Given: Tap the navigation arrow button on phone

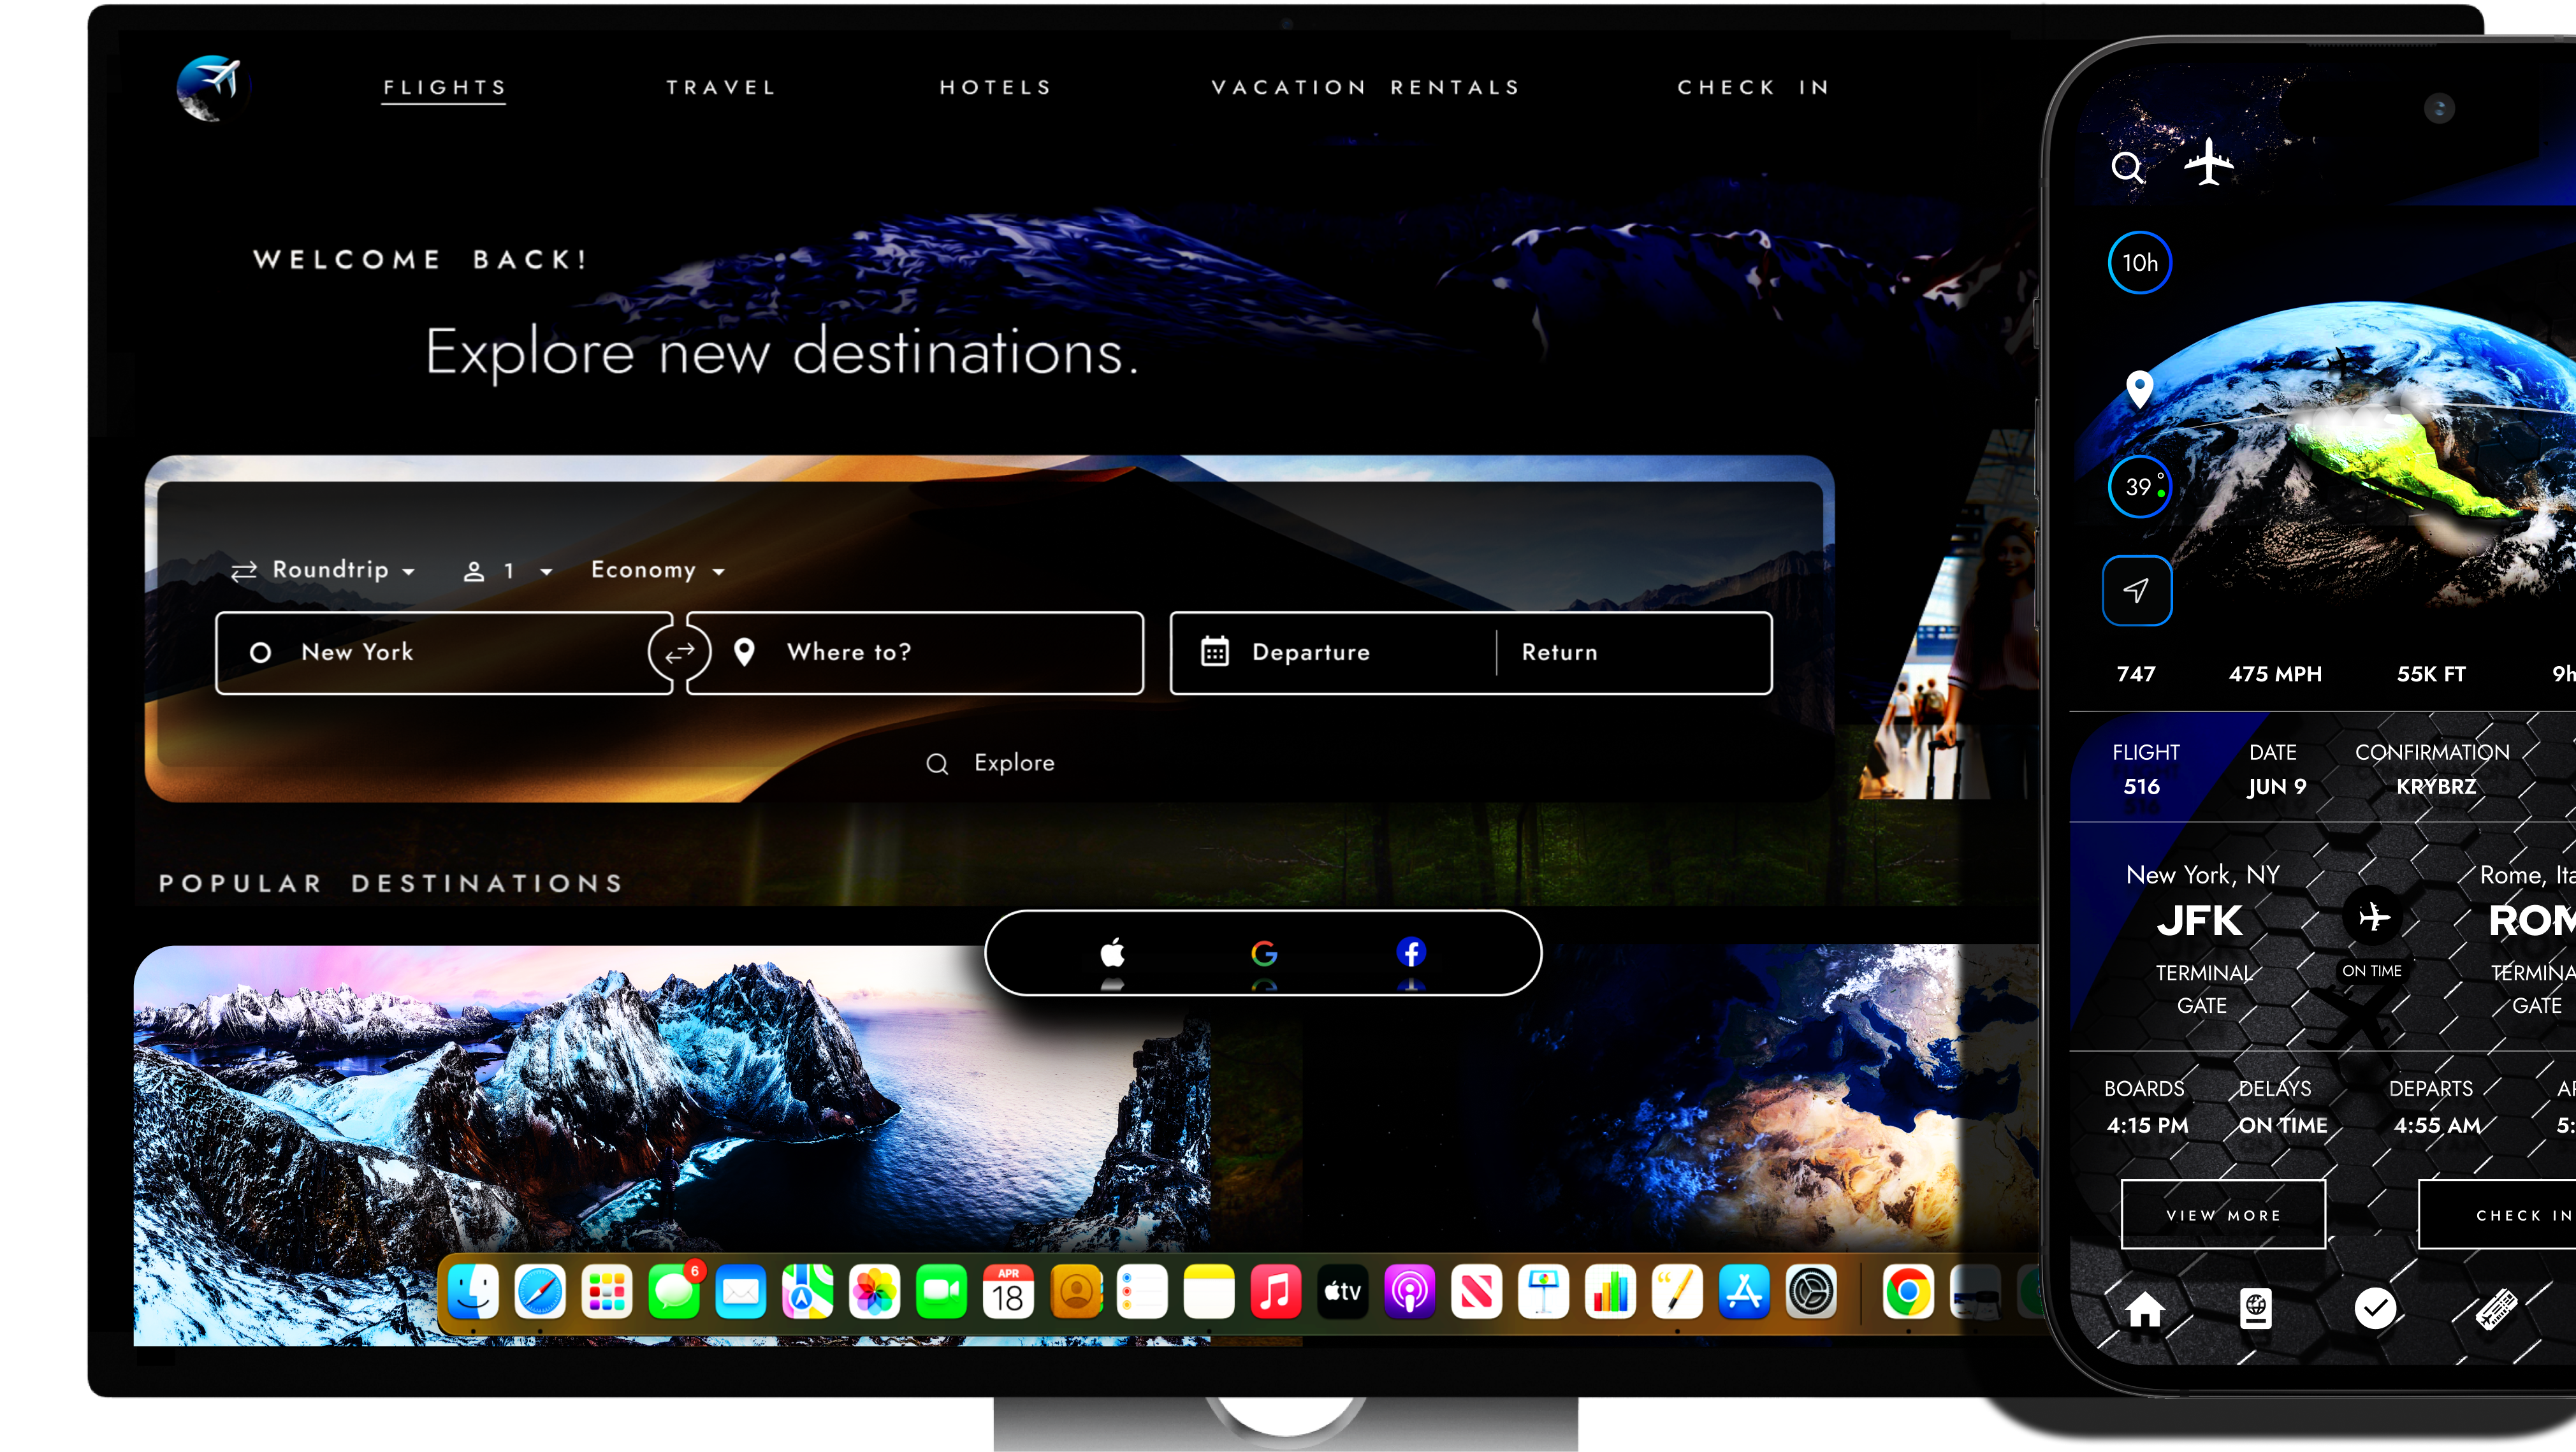Looking at the screenshot, I should [x=2136, y=591].
